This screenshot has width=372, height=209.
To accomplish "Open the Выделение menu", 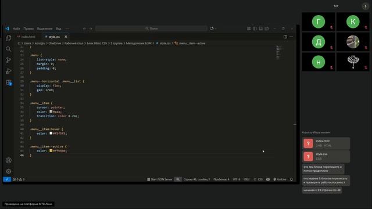I will pyautogui.click(x=45, y=28).
